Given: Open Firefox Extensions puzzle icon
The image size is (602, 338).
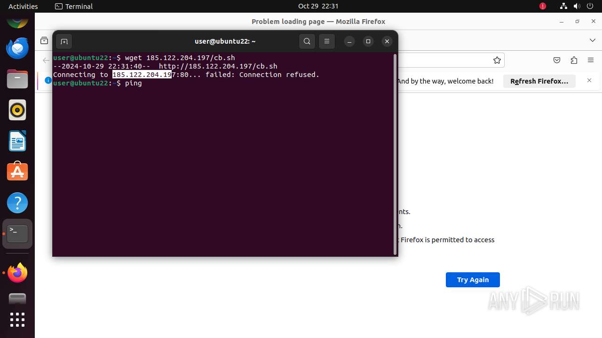Looking at the screenshot, I should 574,60.
